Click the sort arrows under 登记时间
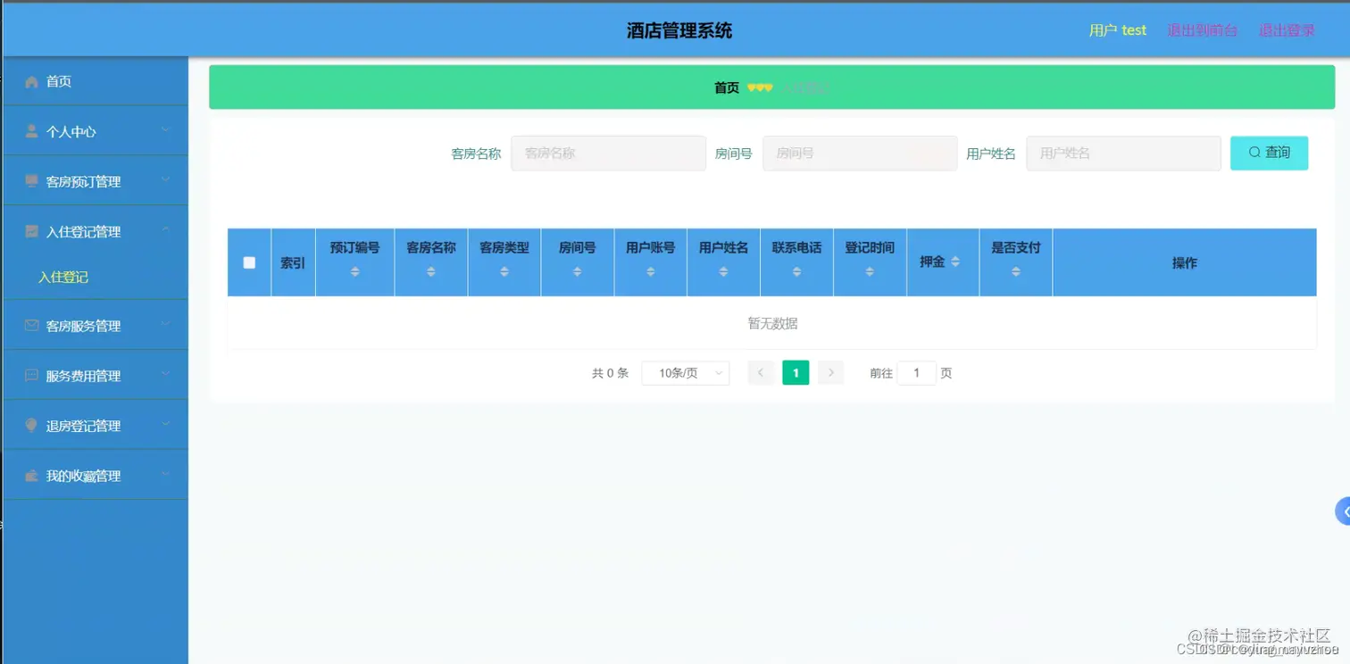Image resolution: width=1350 pixels, height=664 pixels. [x=870, y=271]
